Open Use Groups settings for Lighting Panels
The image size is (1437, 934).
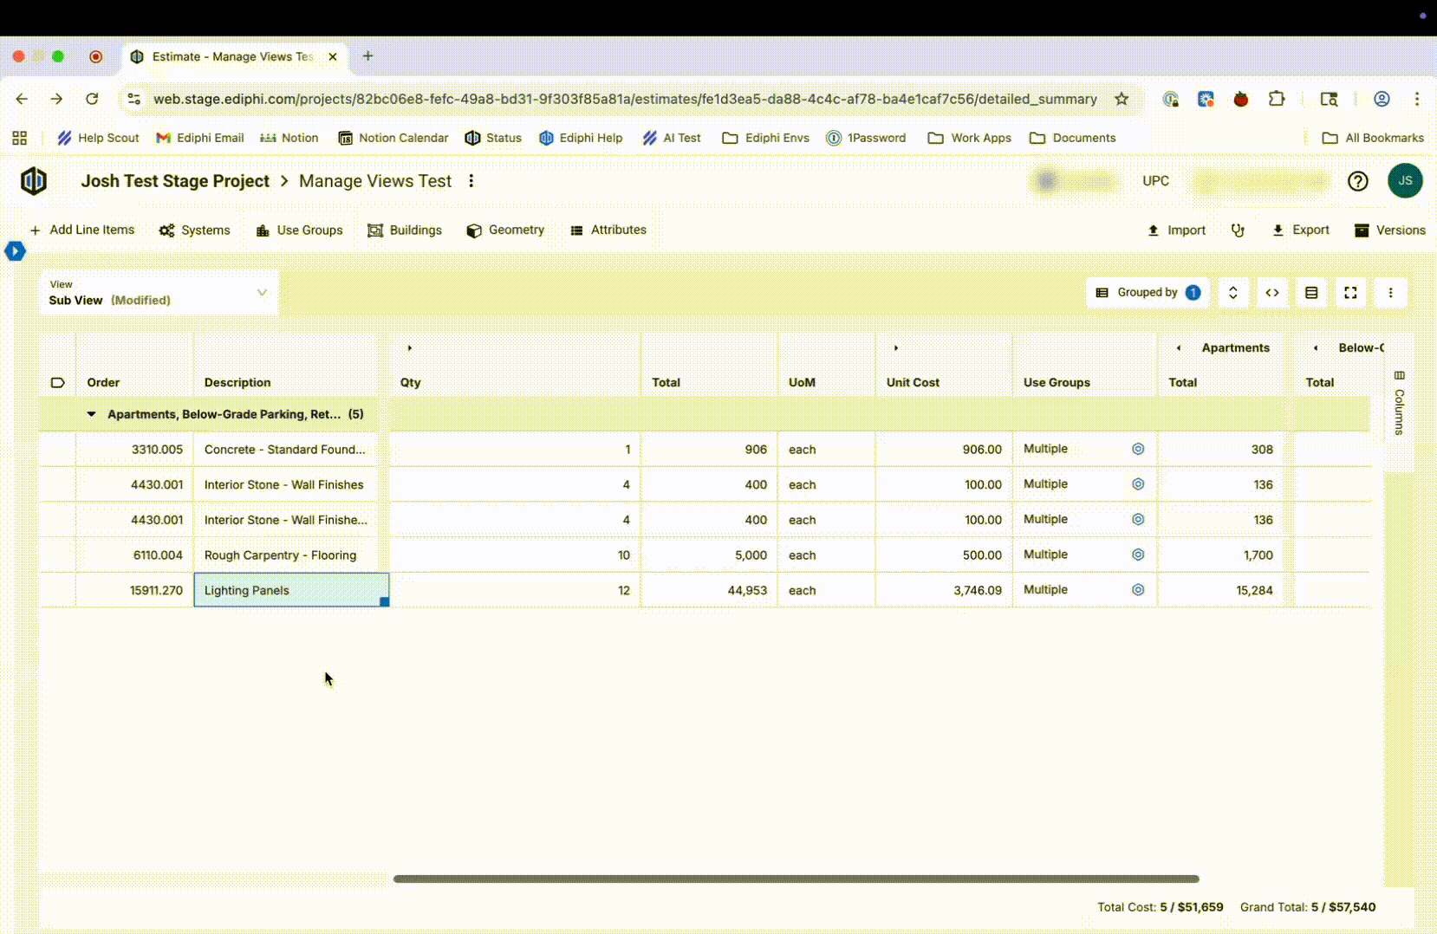[1138, 590]
